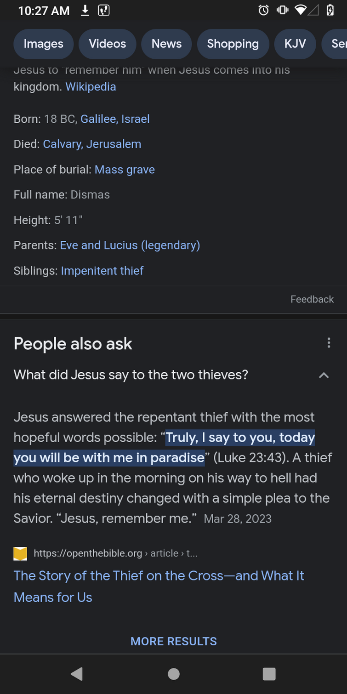The height and width of the screenshot is (694, 347).
Task: Follow the Calvary, Jerusalem link
Action: tap(92, 144)
